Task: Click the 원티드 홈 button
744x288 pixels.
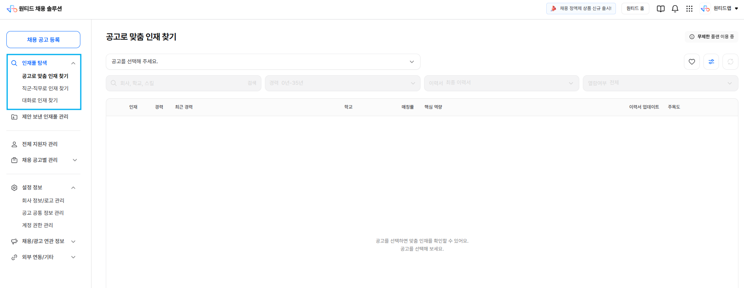Action: coord(635,8)
